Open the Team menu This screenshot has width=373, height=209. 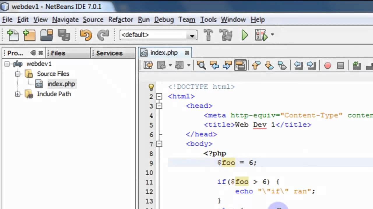(x=187, y=19)
